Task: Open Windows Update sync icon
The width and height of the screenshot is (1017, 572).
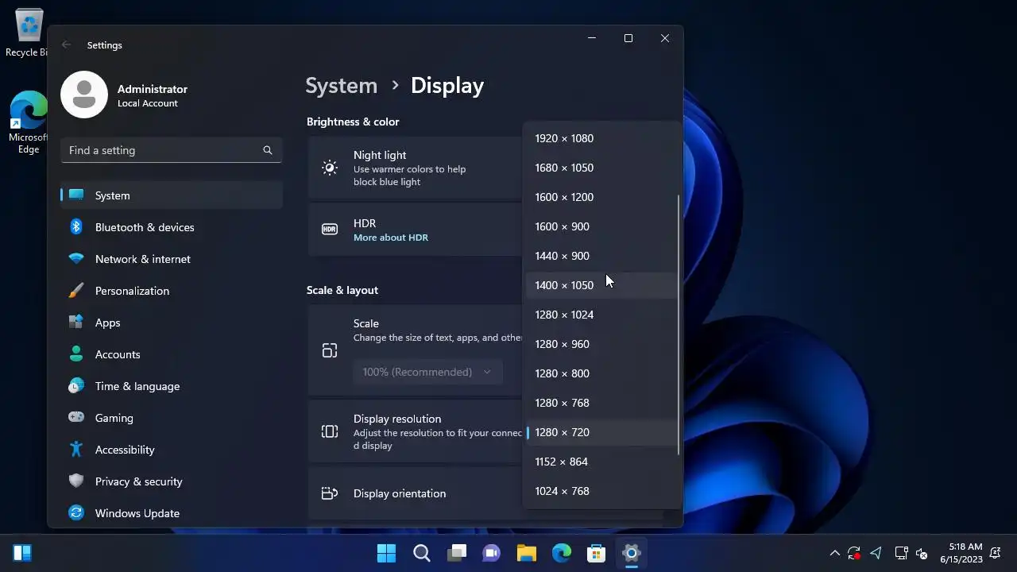Action: [76, 513]
